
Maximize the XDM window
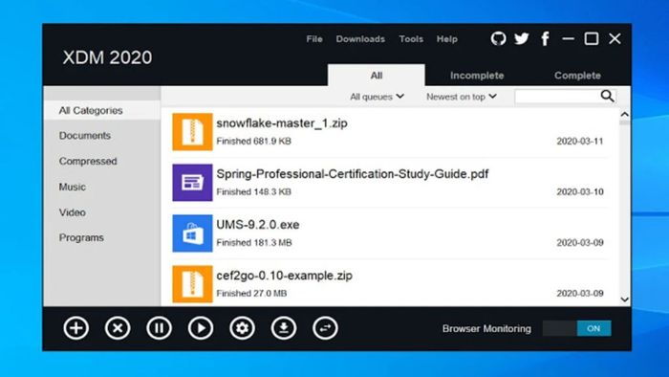(592, 39)
